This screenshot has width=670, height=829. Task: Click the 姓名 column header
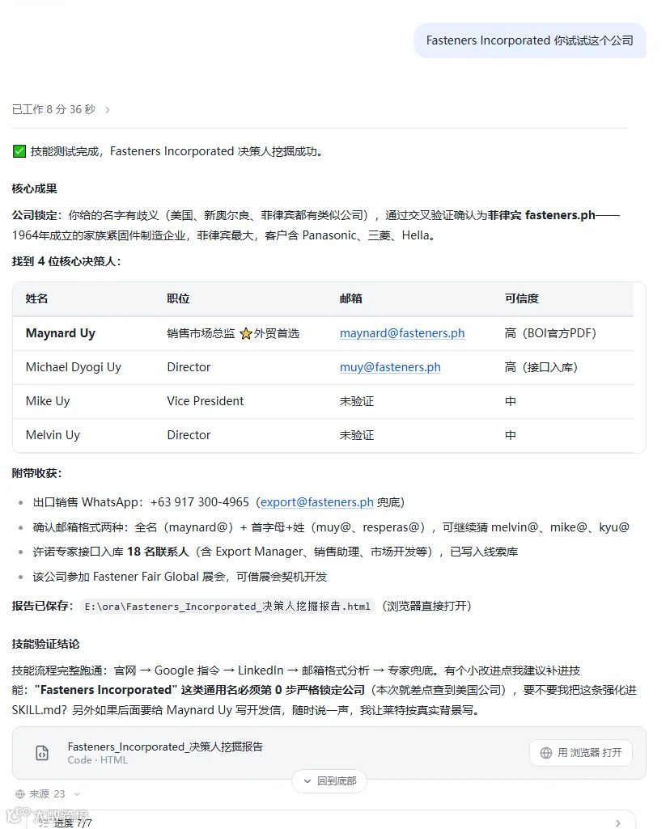(x=36, y=298)
